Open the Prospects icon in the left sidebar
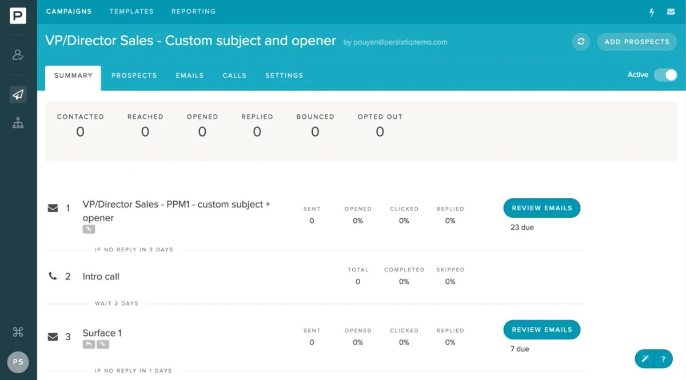Screen dimensions: 686x380 [x=18, y=55]
